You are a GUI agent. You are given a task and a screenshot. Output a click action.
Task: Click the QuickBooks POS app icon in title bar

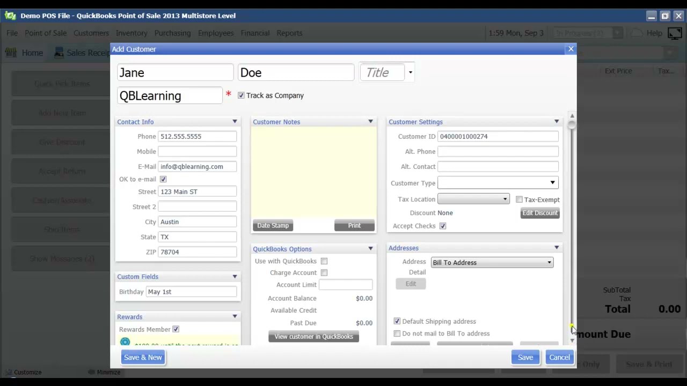10,16
